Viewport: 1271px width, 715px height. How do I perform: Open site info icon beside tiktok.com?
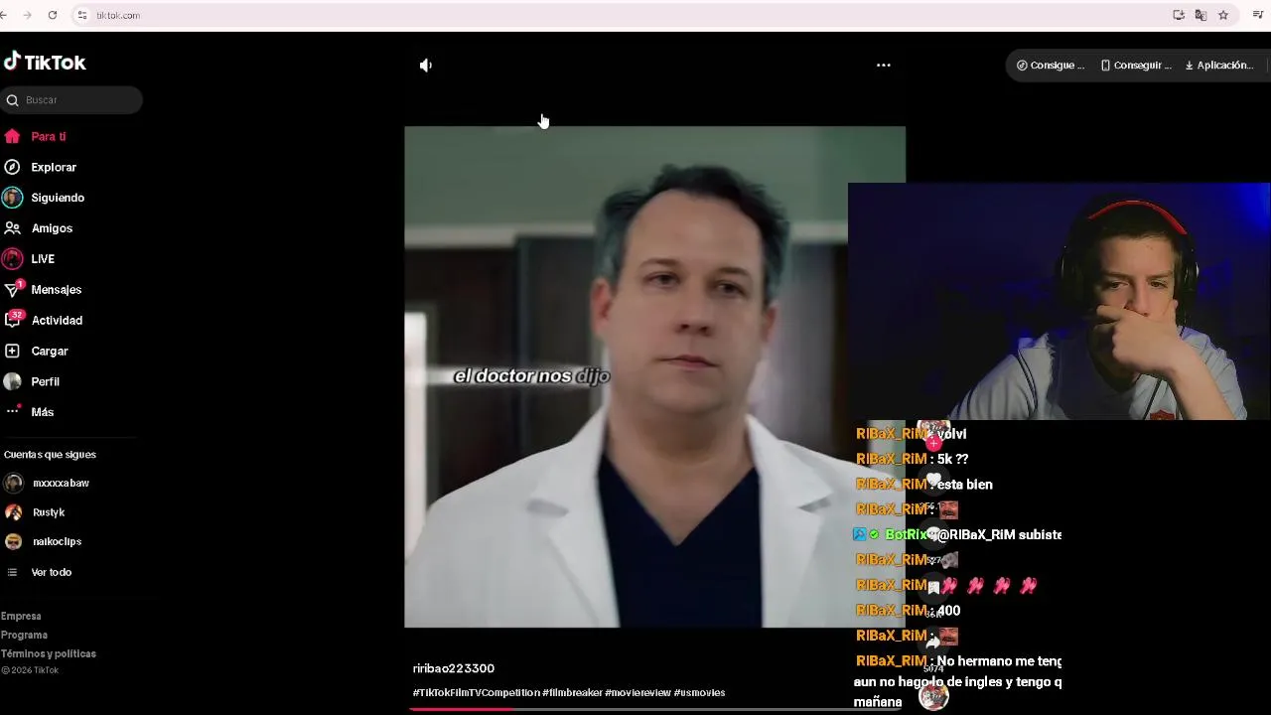pyautogui.click(x=82, y=15)
